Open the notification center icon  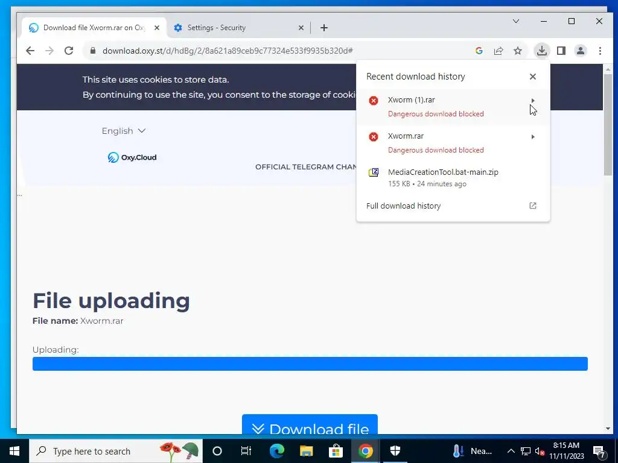pos(599,451)
